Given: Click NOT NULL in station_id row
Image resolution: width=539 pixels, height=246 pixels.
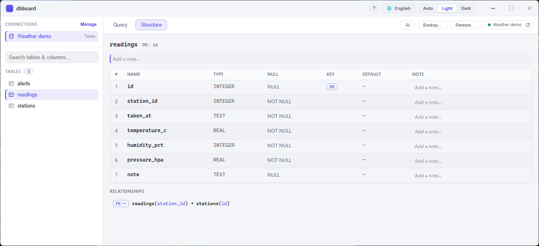Looking at the screenshot, I should [x=279, y=102].
